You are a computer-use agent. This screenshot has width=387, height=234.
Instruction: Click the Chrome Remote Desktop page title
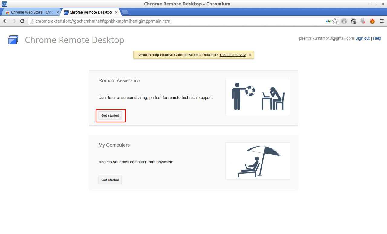pos(74,40)
